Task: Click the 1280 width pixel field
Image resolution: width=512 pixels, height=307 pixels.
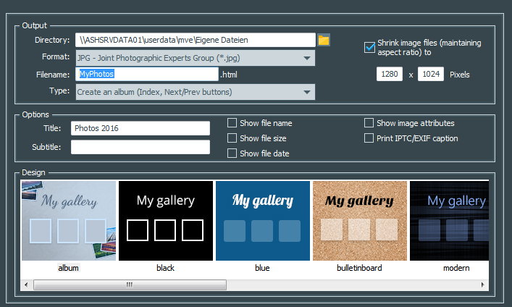Action: coord(390,75)
